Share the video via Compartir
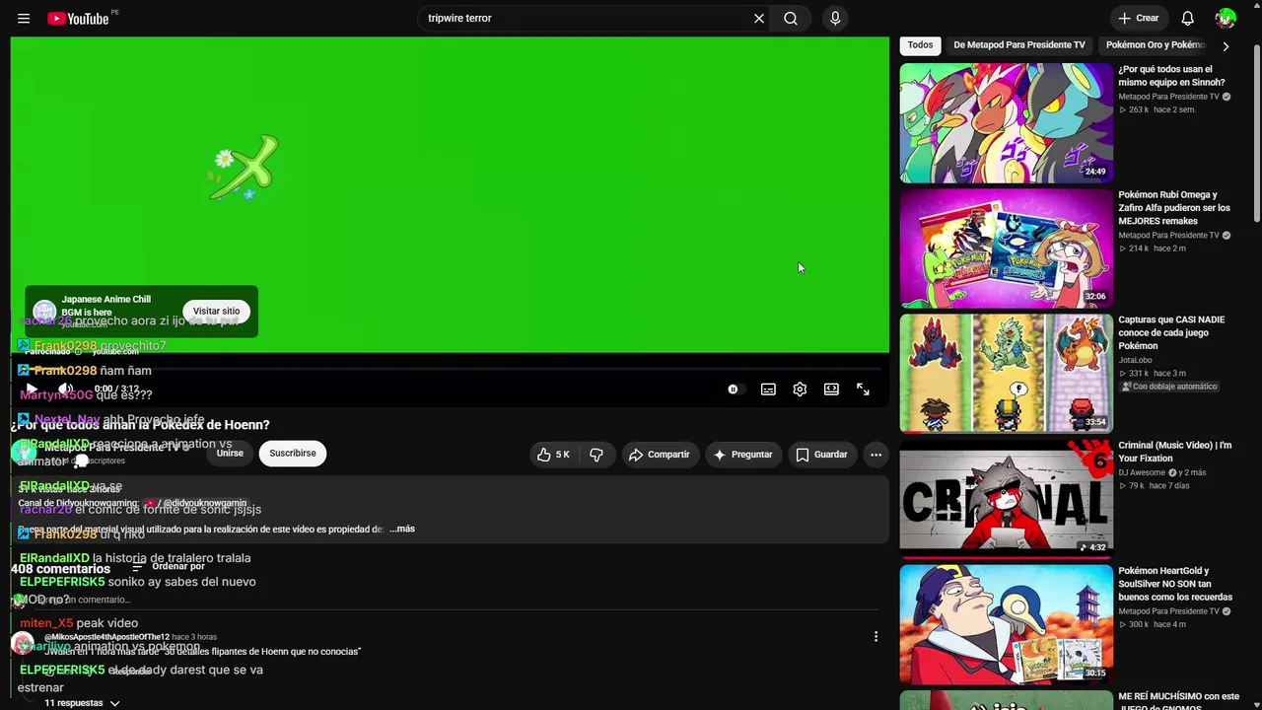The width and height of the screenshot is (1262, 710). [660, 455]
